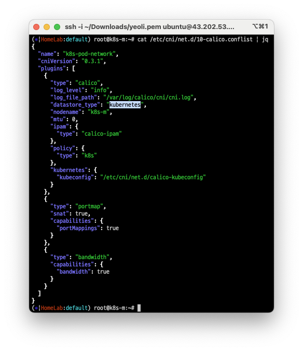
Task: Click the "ipam" key
Action: 60,127
